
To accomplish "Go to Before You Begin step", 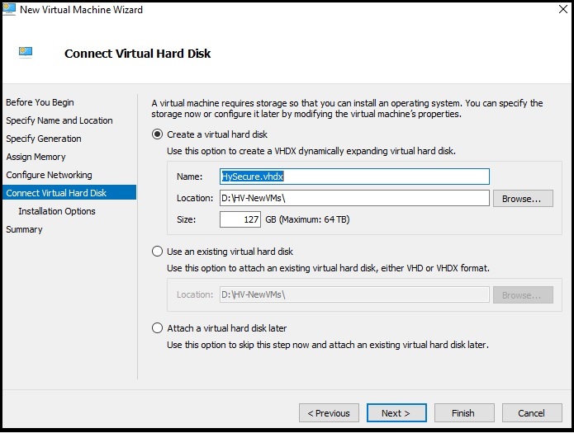I will (40, 102).
